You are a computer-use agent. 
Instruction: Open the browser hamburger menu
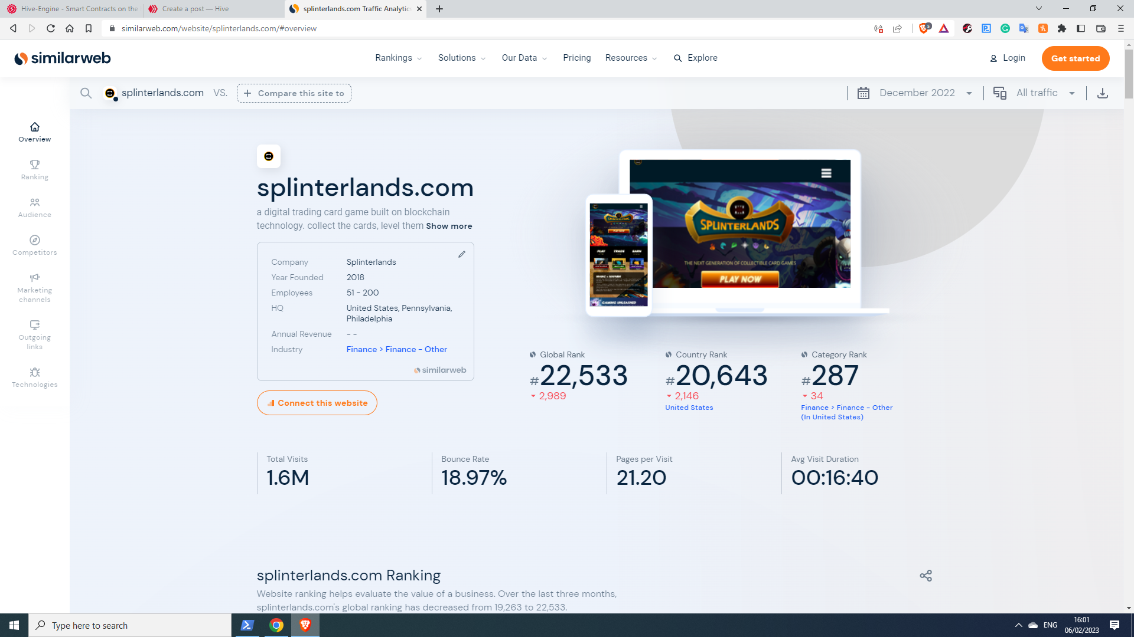(1120, 28)
